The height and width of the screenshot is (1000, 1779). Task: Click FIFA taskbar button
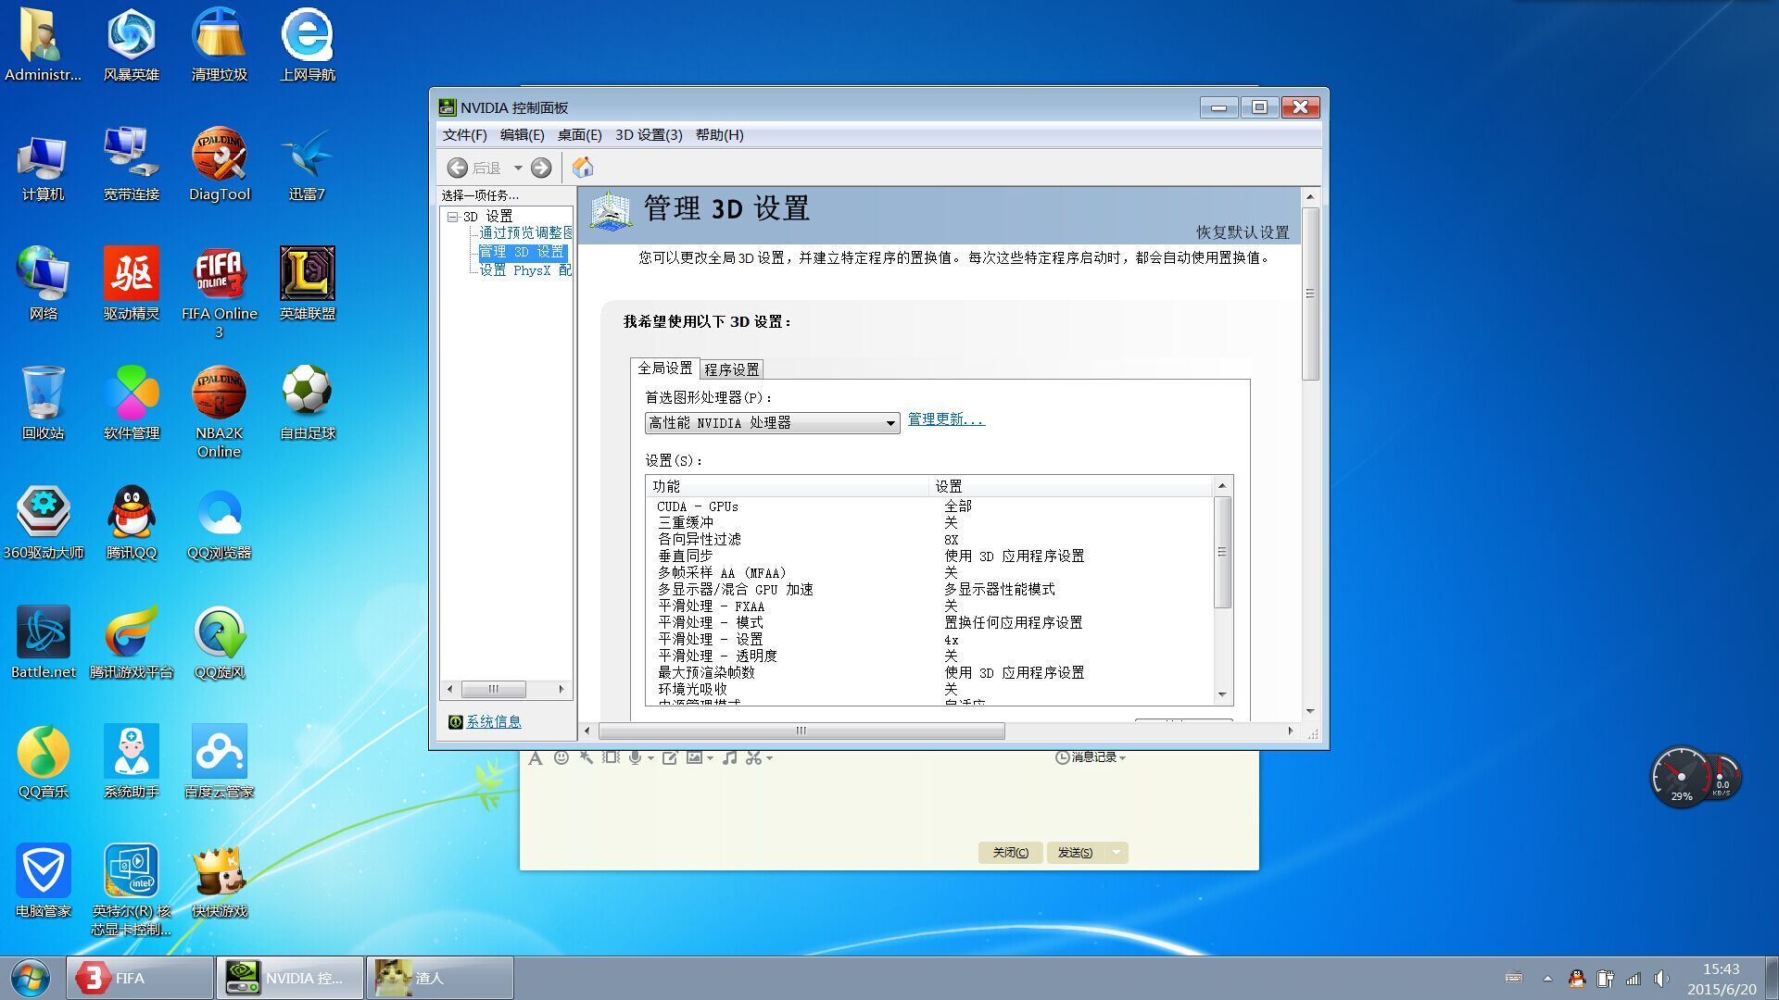click(x=140, y=978)
